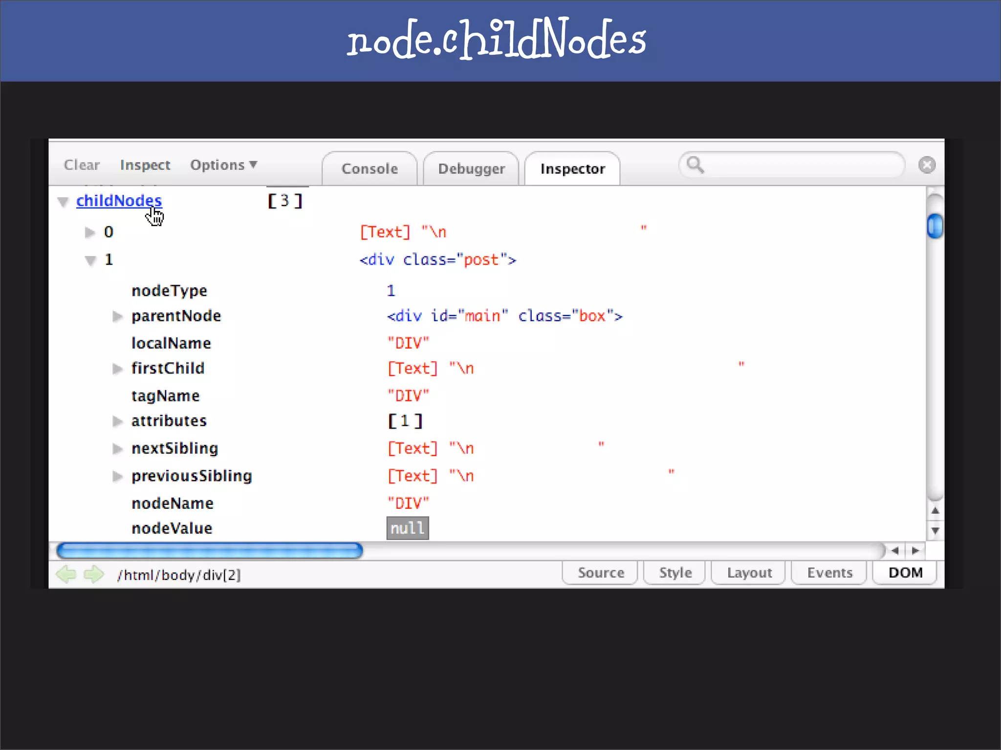Click the vertical scroll up arrow
Screen dimensions: 1001x750
point(935,511)
